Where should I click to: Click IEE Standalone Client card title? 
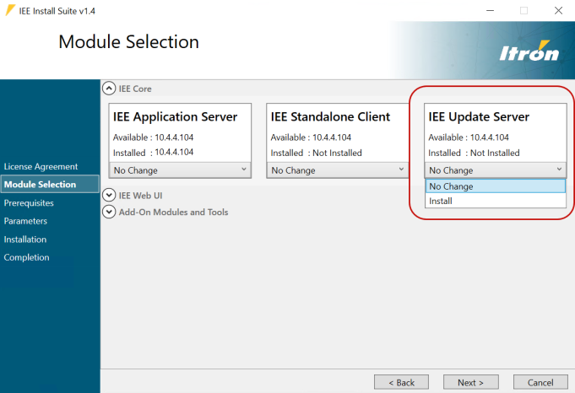click(x=330, y=117)
